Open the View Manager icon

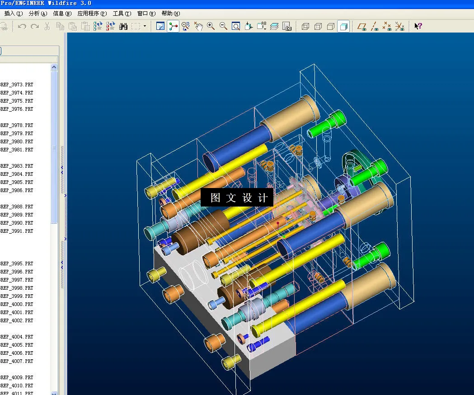(286, 26)
